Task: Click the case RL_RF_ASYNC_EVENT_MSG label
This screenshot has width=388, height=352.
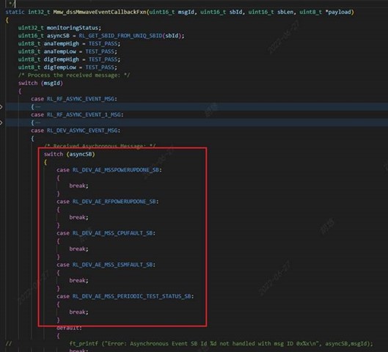Action: click(74, 99)
